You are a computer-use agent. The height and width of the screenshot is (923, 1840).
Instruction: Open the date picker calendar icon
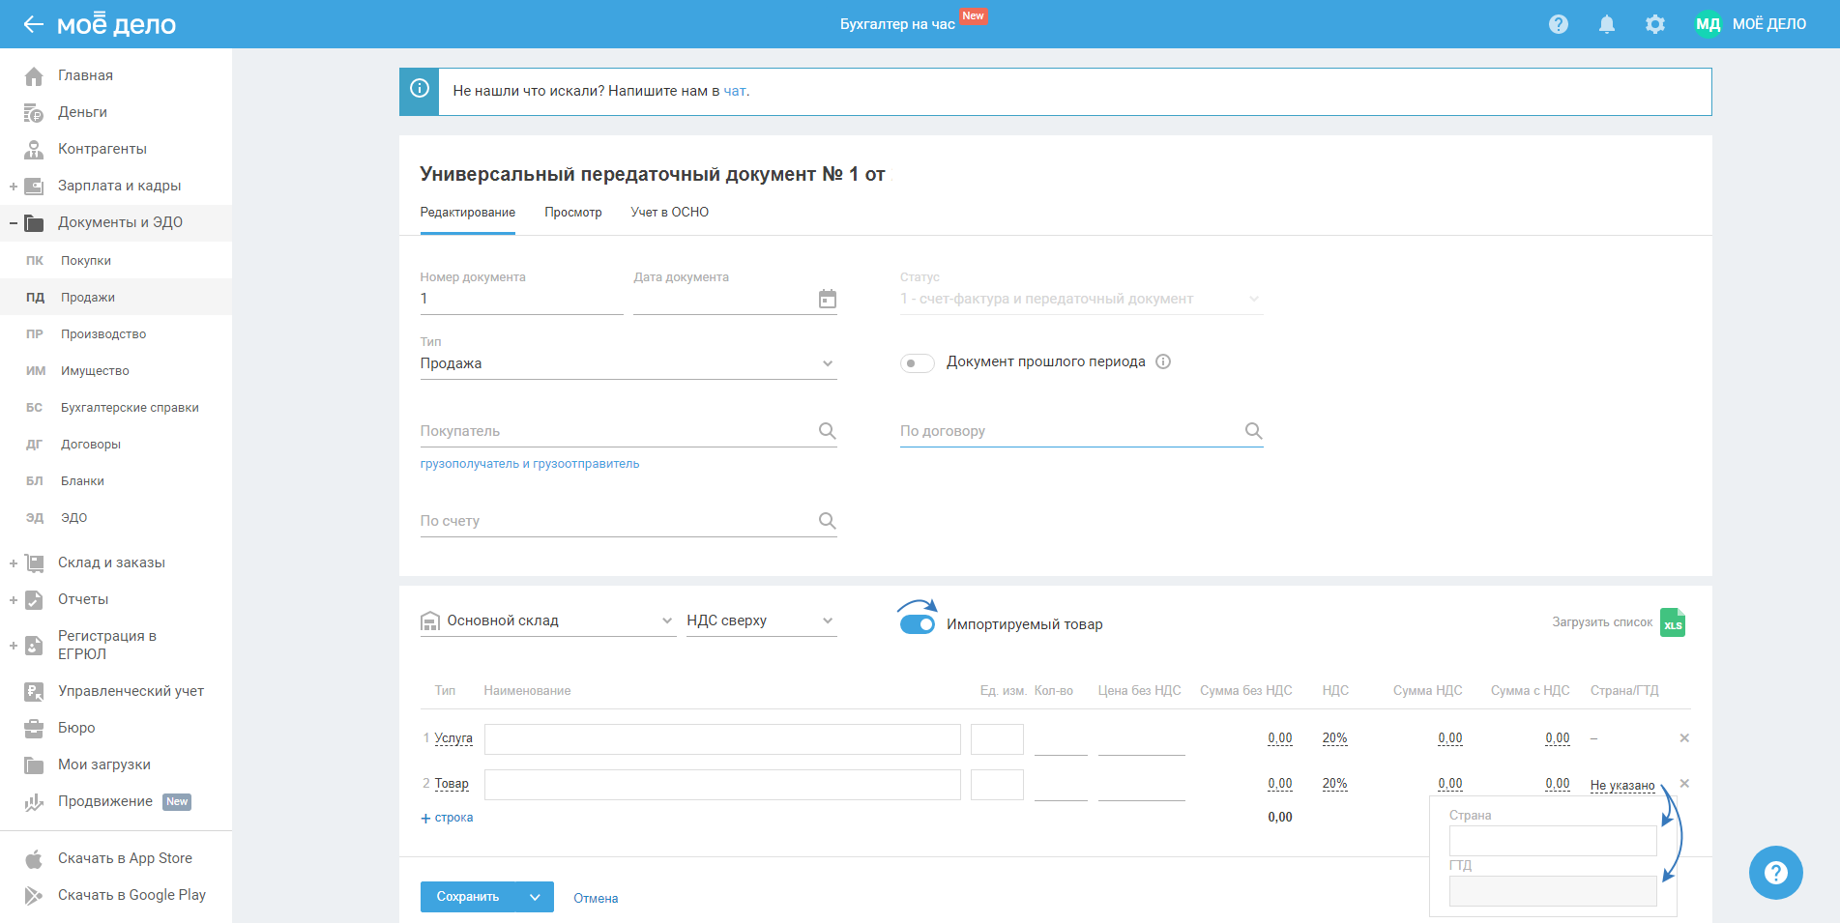point(827,299)
